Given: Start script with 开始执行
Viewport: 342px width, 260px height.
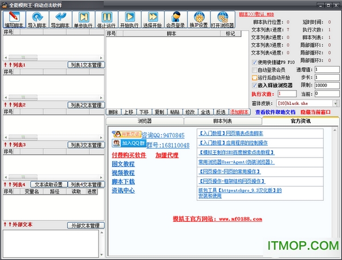Looking at the screenshot, I should pos(130,19).
